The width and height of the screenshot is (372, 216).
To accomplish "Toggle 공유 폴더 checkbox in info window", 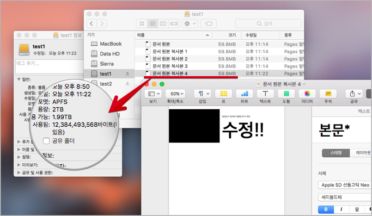I will 46,141.
